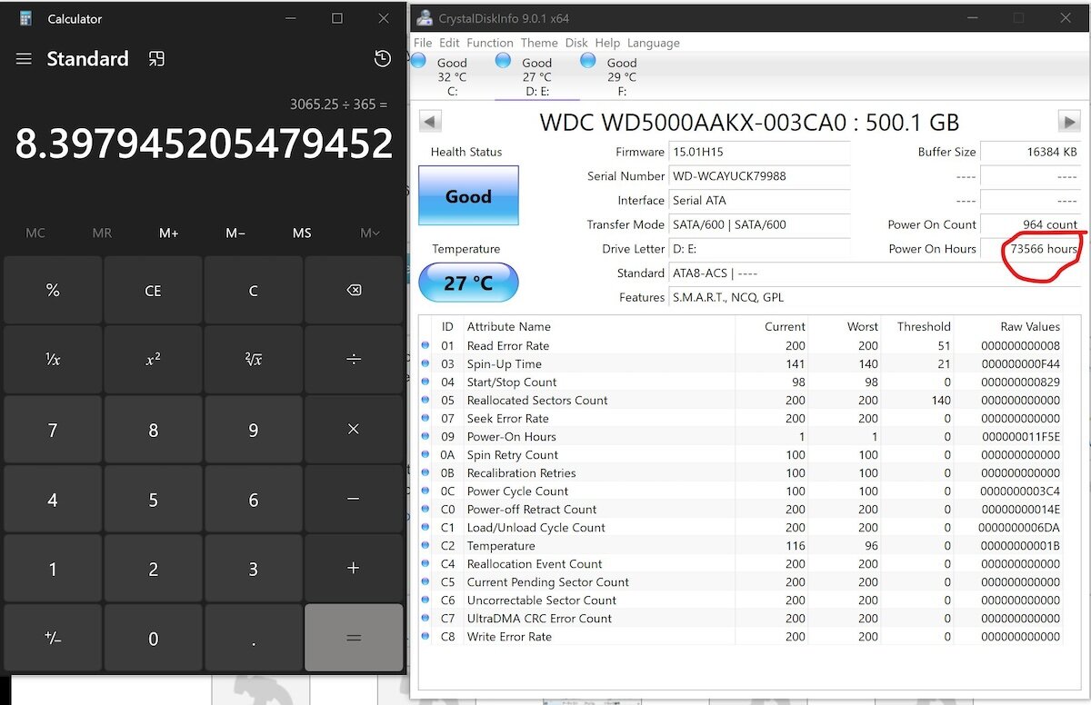Toggle sign with the plus/minus key
The width and height of the screenshot is (1091, 705).
click(x=53, y=639)
